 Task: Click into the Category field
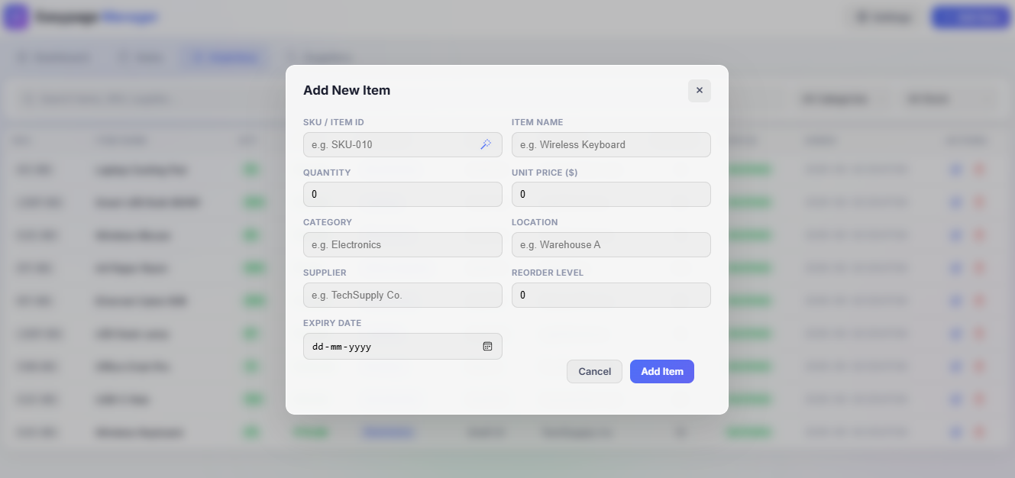pos(402,244)
